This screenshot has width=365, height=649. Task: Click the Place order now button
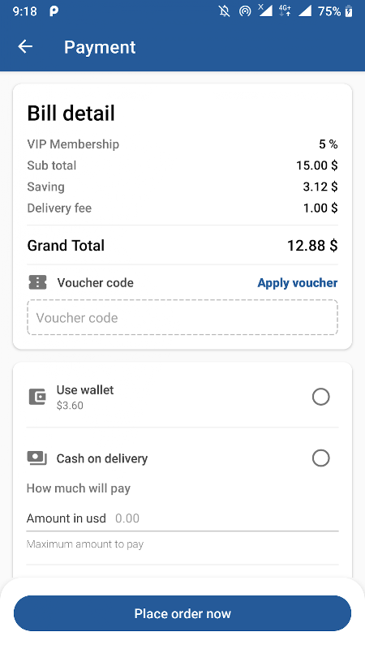(x=182, y=613)
